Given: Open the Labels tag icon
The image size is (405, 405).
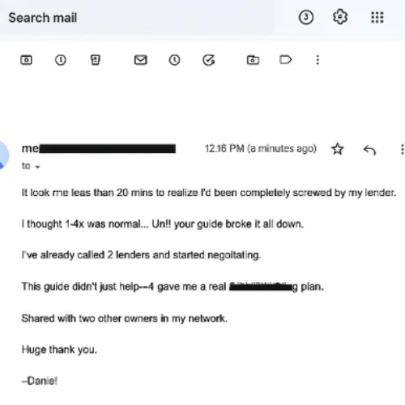Looking at the screenshot, I should pos(286,60).
